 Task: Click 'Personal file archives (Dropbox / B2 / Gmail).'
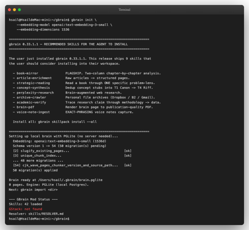(x=110, y=97)
